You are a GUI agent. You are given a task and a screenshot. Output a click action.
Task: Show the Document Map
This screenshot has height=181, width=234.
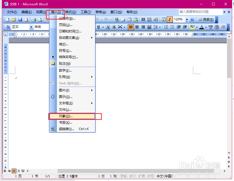pyautogui.click(x=164, y=19)
